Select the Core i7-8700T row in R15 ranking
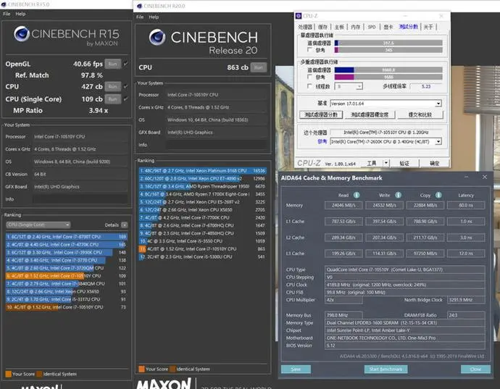This screenshot has width=500, height=389. click(67, 237)
